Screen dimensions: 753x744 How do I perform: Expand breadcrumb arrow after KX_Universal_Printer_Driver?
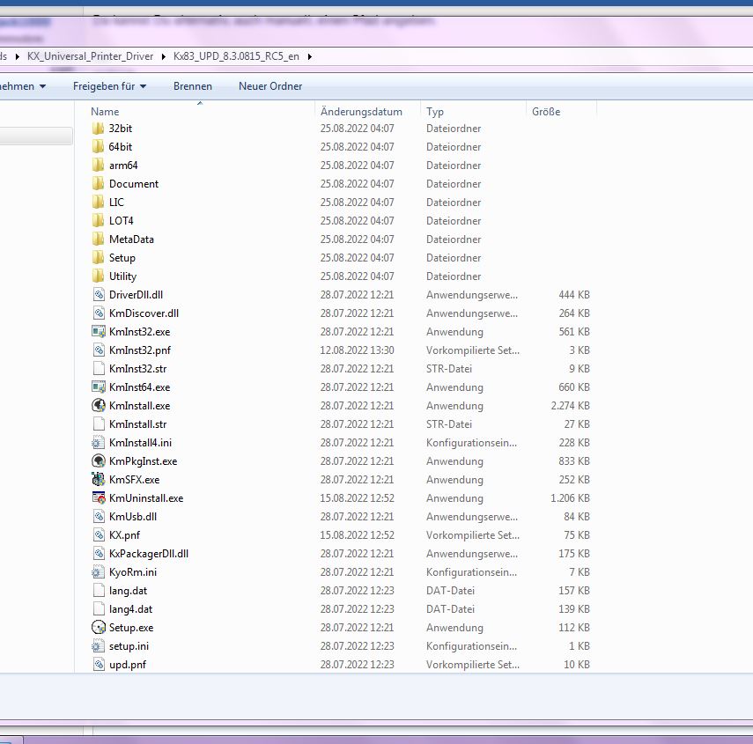164,56
